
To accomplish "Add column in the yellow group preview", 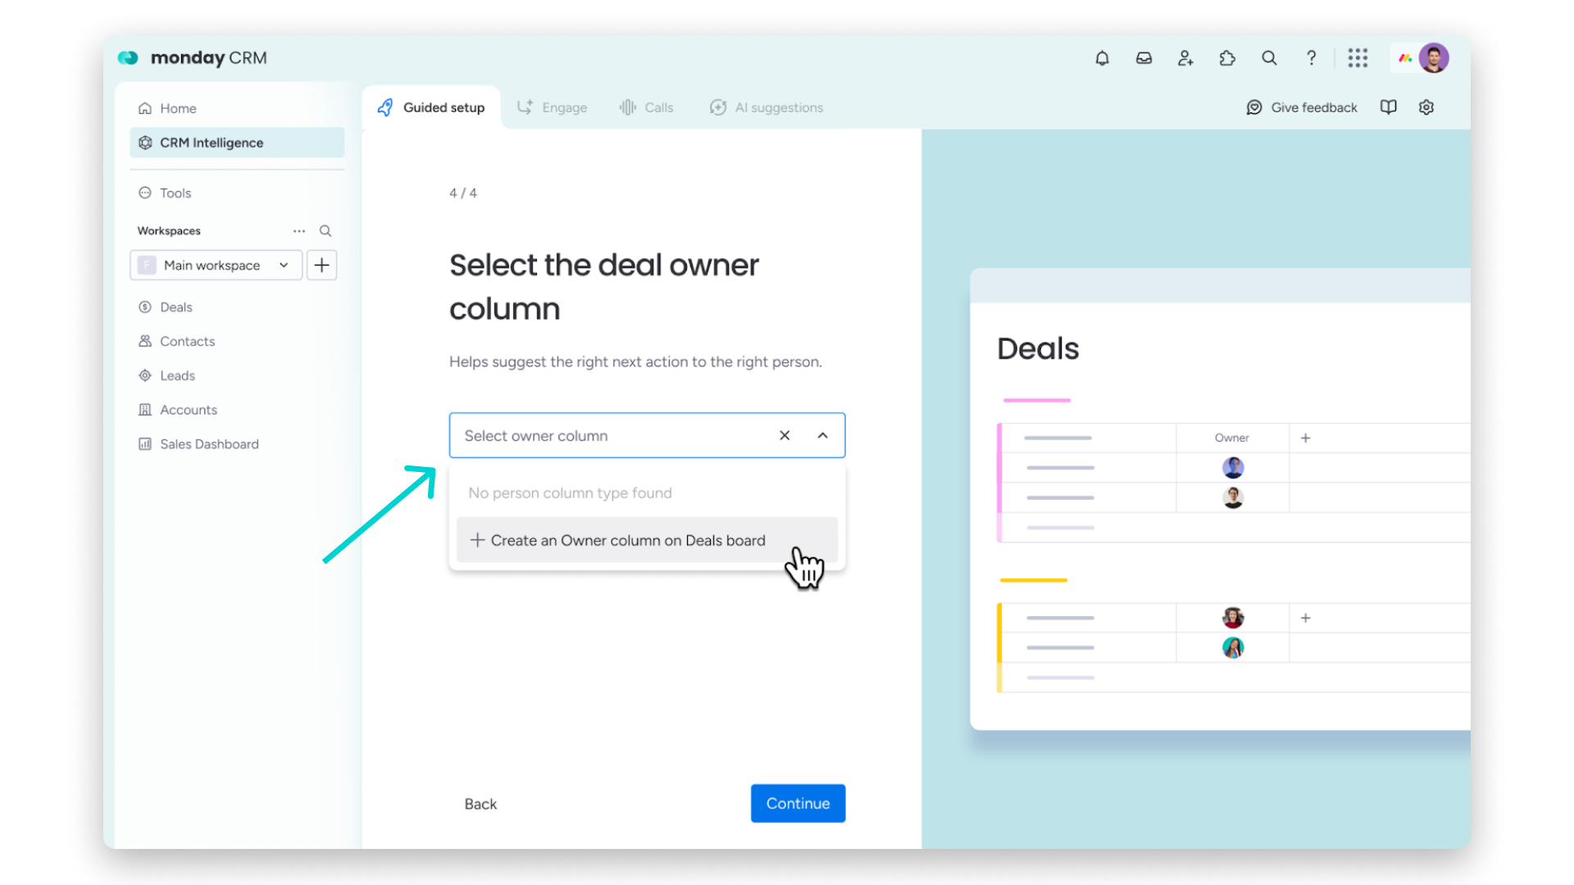I will point(1306,619).
